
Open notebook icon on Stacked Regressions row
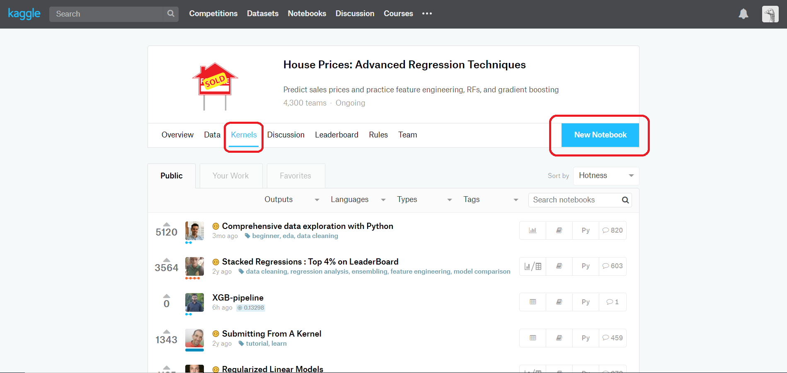click(559, 266)
